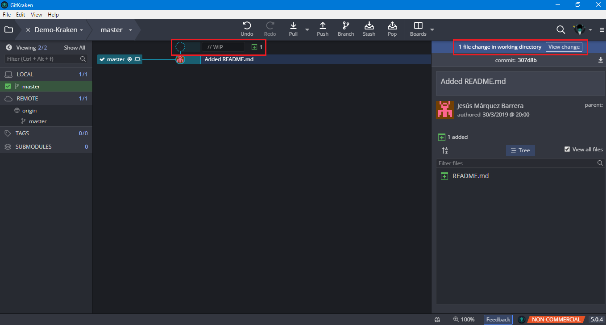Click the Undo toolbar icon
The image size is (606, 325).
(247, 26)
